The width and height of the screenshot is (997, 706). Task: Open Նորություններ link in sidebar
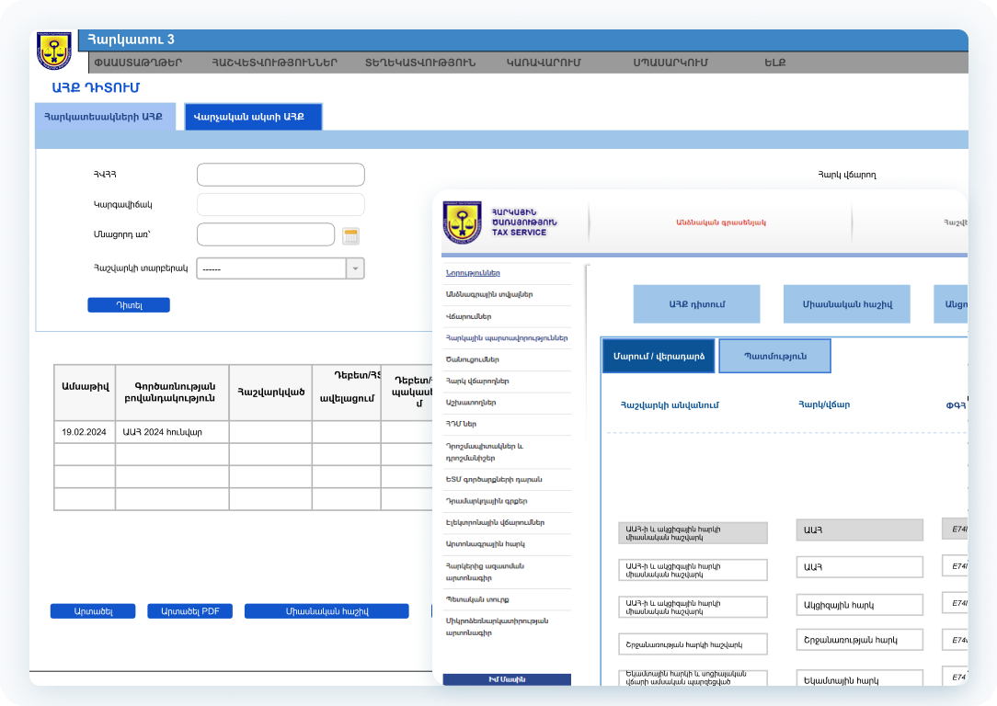[x=473, y=273]
